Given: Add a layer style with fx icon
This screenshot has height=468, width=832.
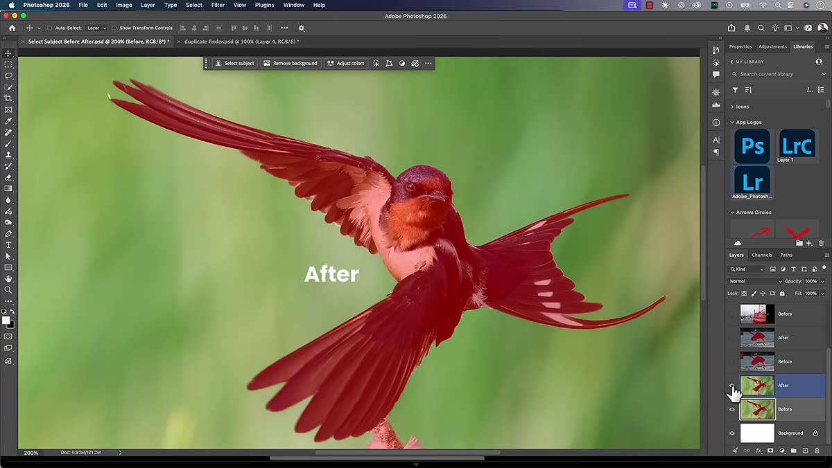Looking at the screenshot, I should point(759,451).
